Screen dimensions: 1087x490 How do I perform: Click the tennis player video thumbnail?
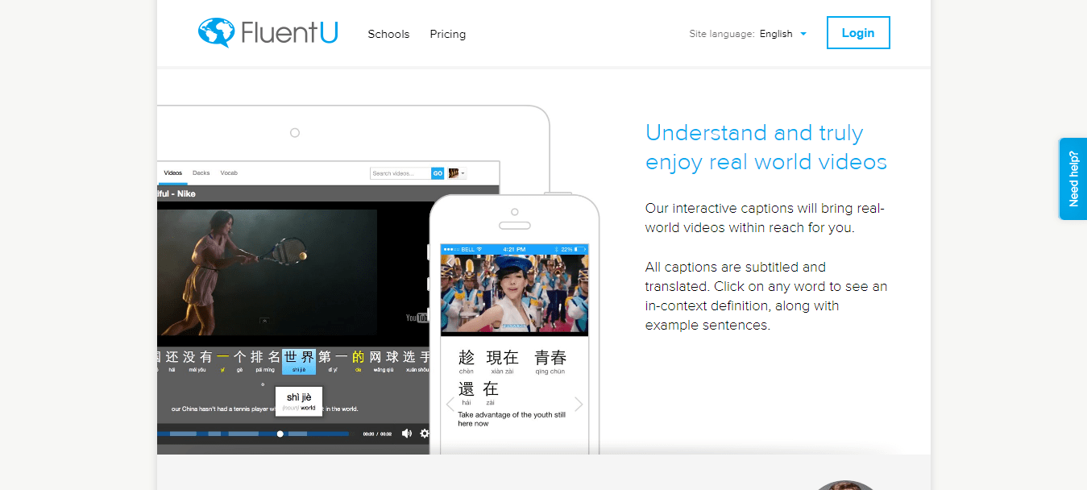[267, 272]
